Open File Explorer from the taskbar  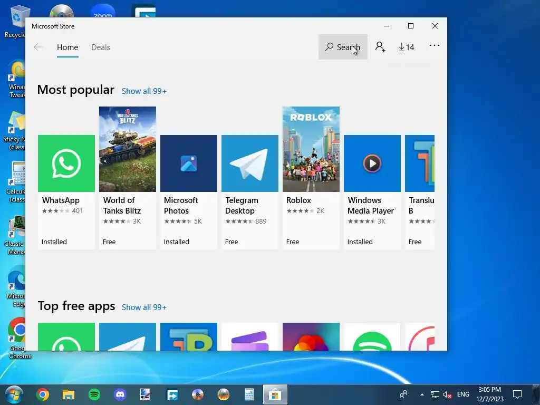pyautogui.click(x=68, y=394)
